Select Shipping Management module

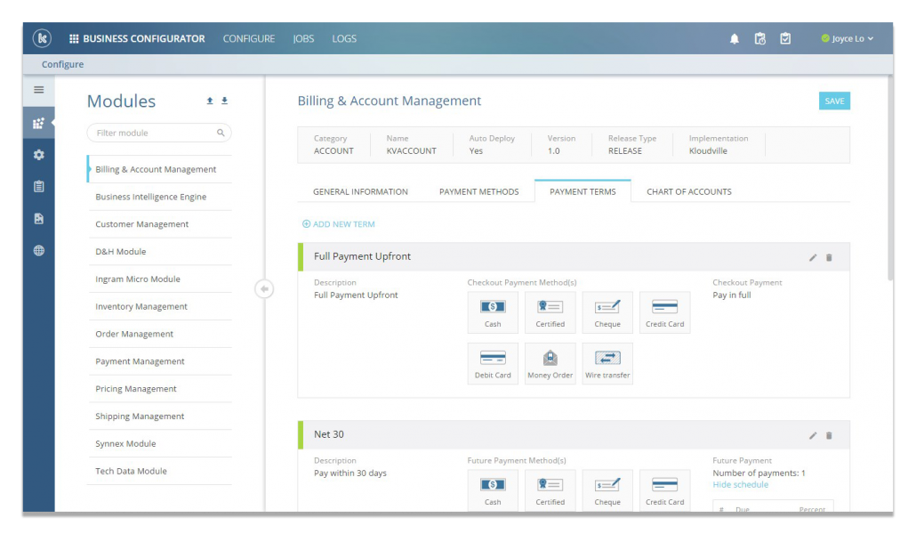[x=159, y=417]
